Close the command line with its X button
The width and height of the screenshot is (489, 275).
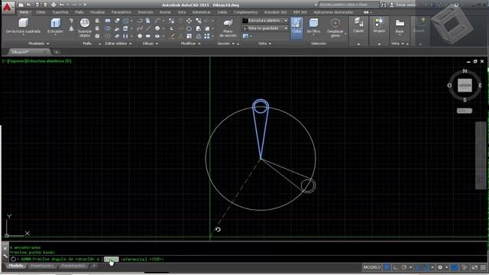[5, 248]
